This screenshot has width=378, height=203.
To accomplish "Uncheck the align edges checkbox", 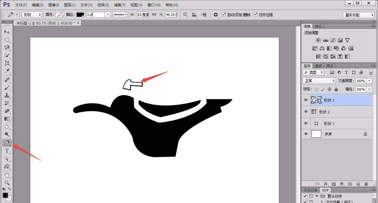I will 256,15.
